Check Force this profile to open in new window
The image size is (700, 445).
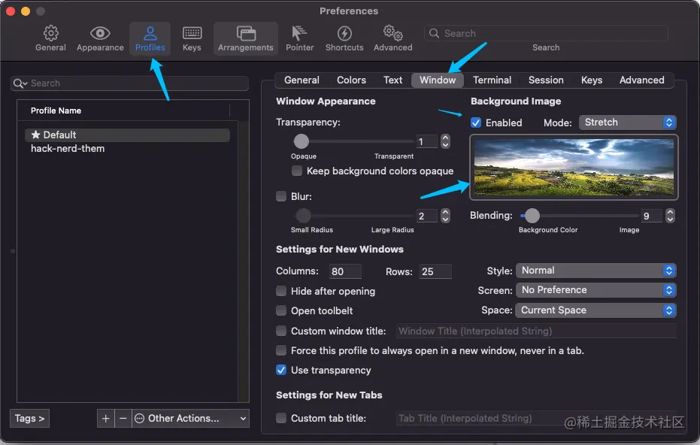[x=281, y=350]
